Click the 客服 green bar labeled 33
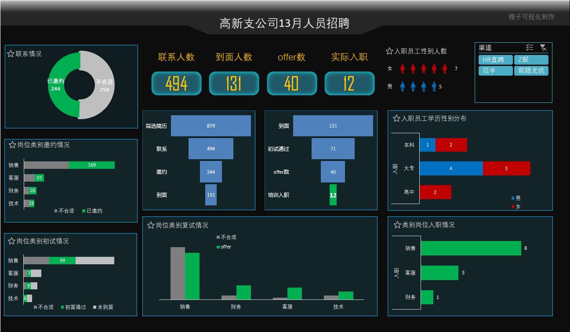The height and width of the screenshot is (332, 570). [39, 178]
